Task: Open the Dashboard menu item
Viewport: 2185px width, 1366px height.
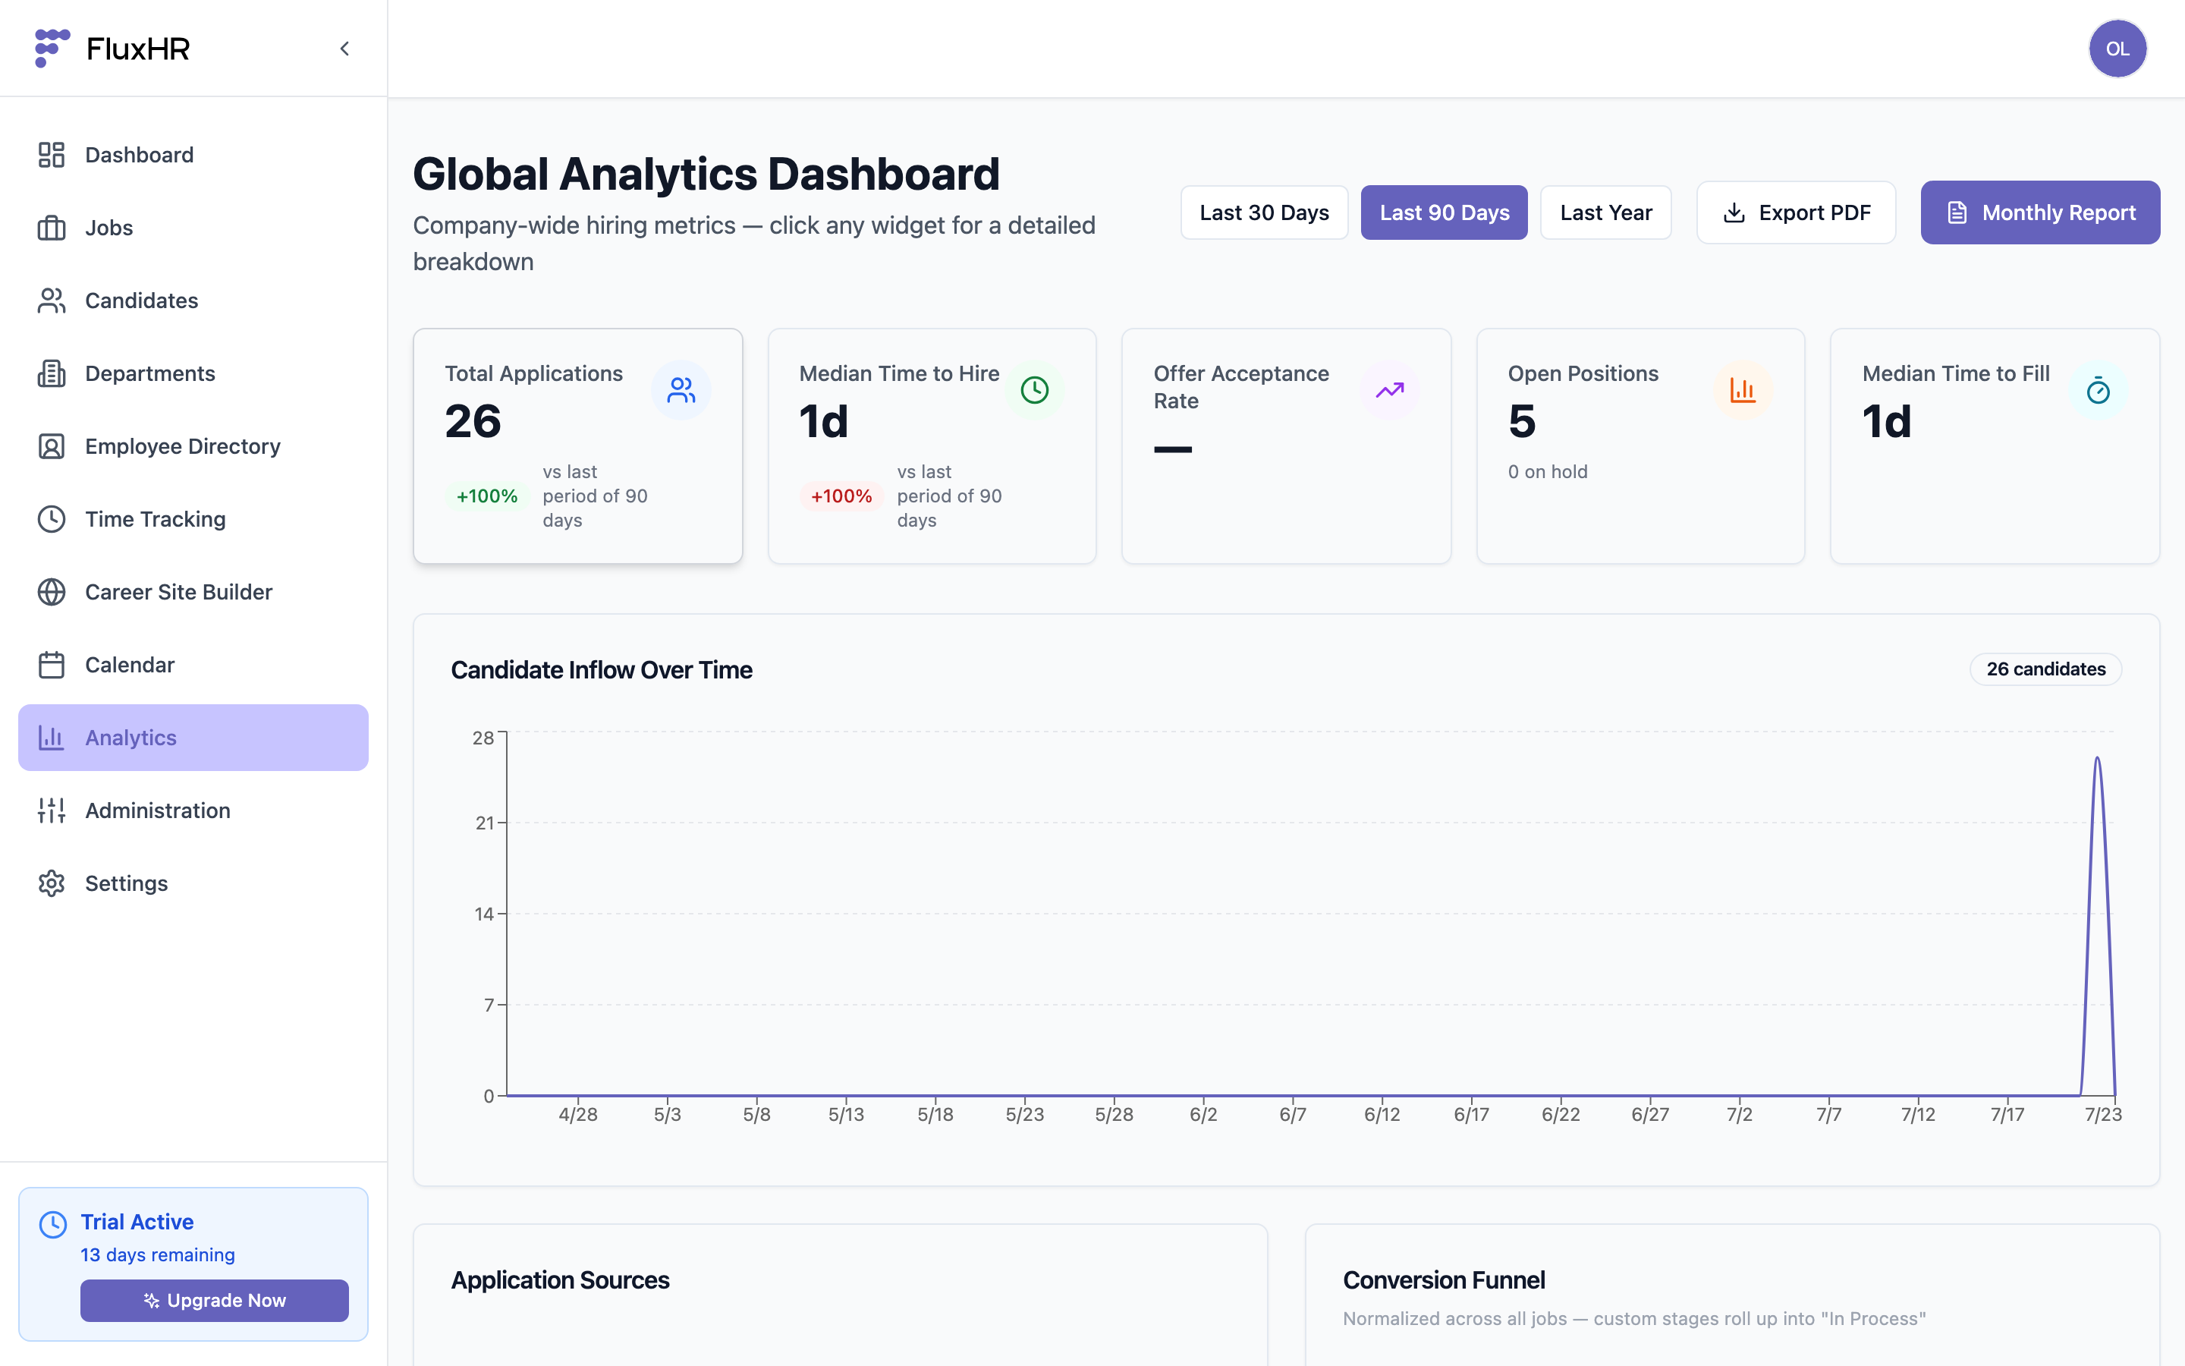Action: tap(193, 155)
